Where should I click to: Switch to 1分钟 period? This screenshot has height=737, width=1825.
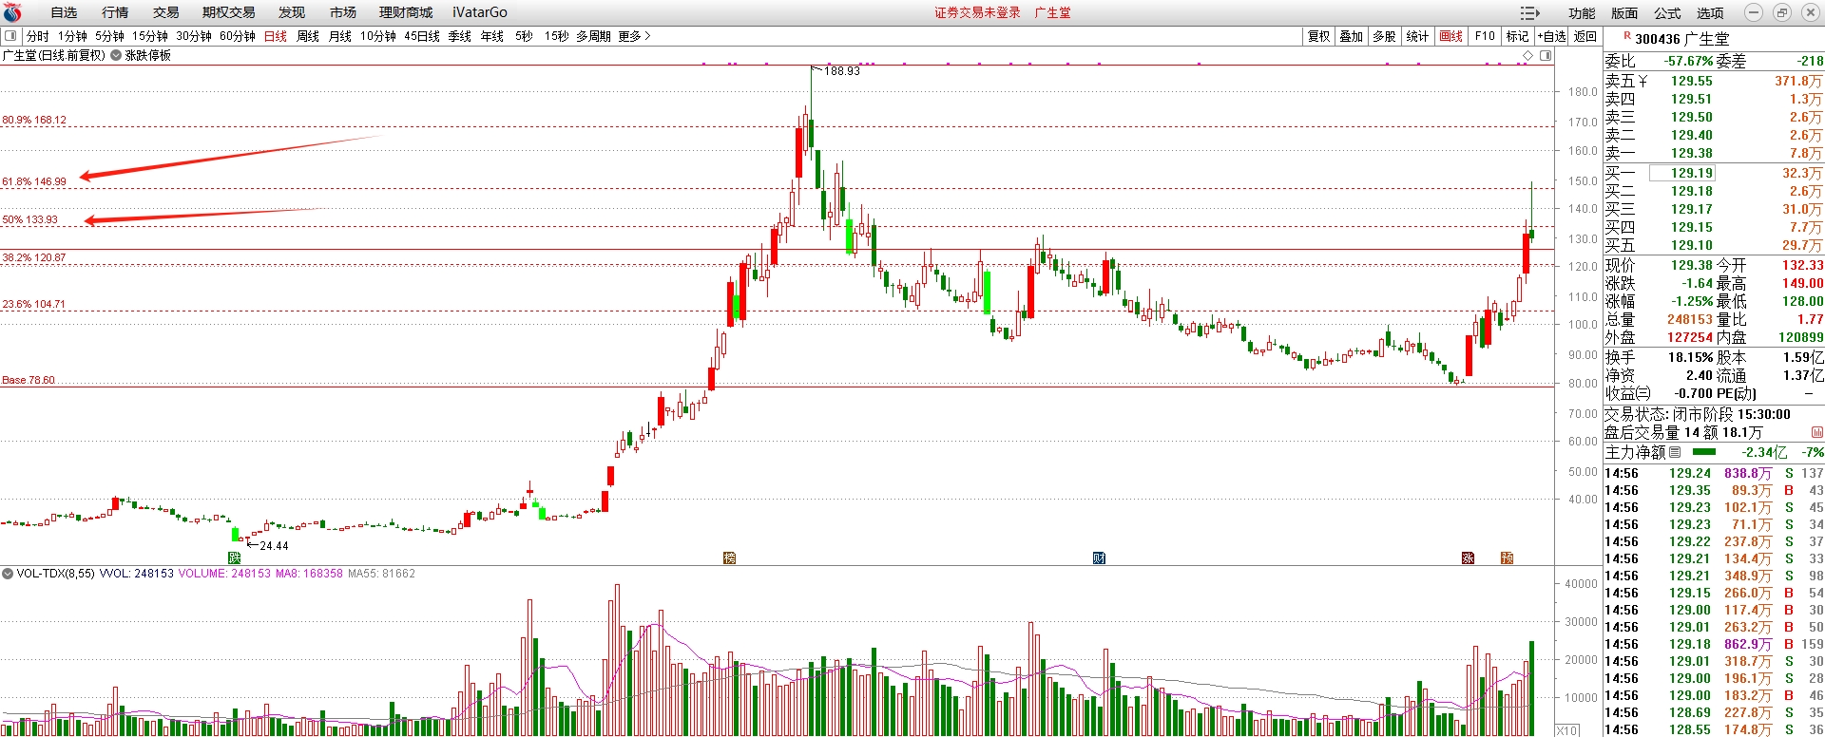pos(72,36)
